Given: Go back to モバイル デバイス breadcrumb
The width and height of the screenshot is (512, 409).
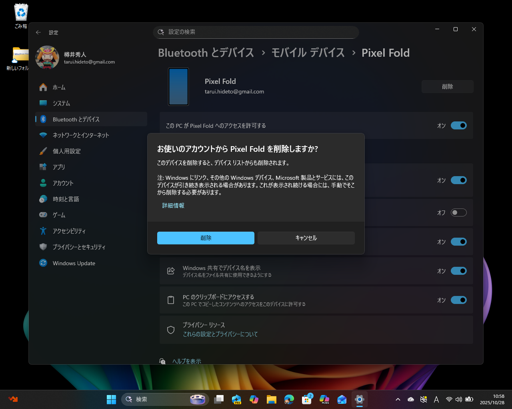Looking at the screenshot, I should (308, 53).
